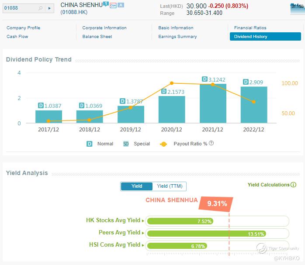Click the 'Con' badge icon near company name
This screenshot has width=305, height=265.
(x=113, y=5)
